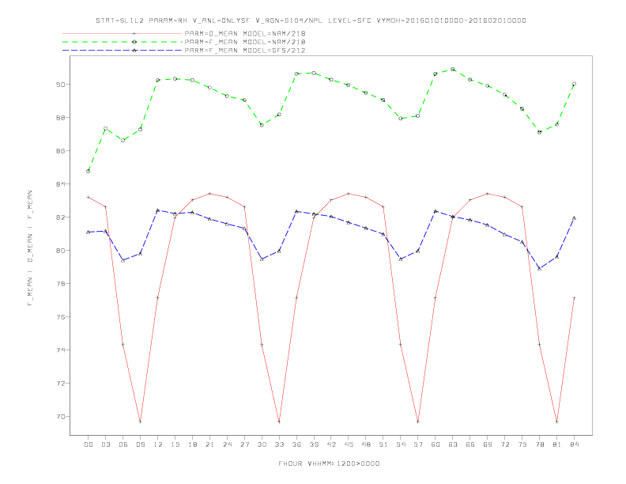626x484 pixels.
Task: Click x-axis tick label 75
Action: 522,444
